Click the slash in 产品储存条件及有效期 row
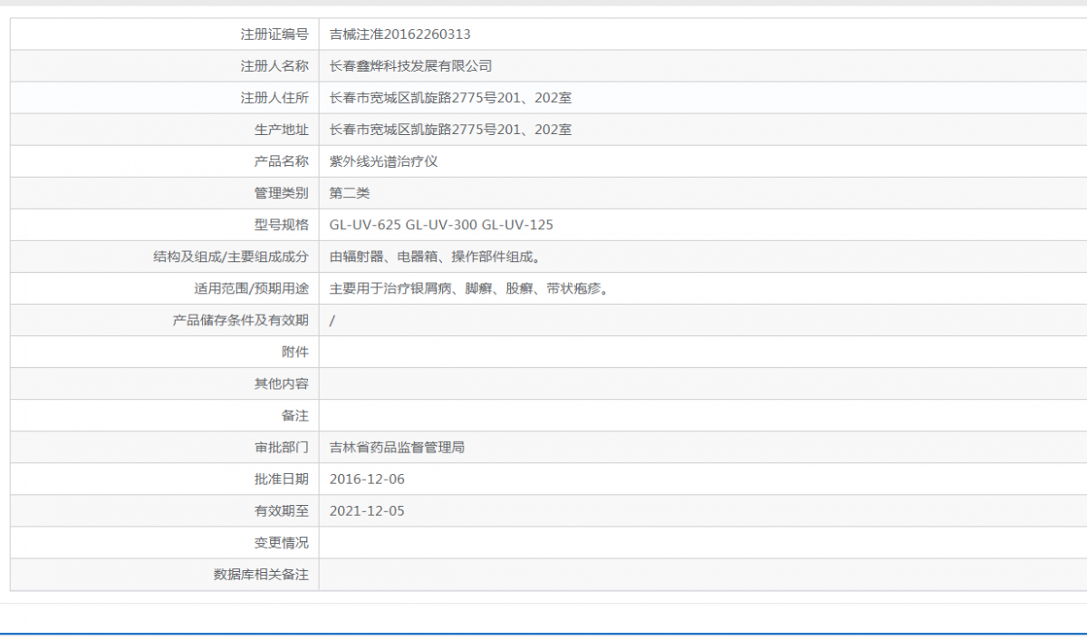 tap(330, 320)
